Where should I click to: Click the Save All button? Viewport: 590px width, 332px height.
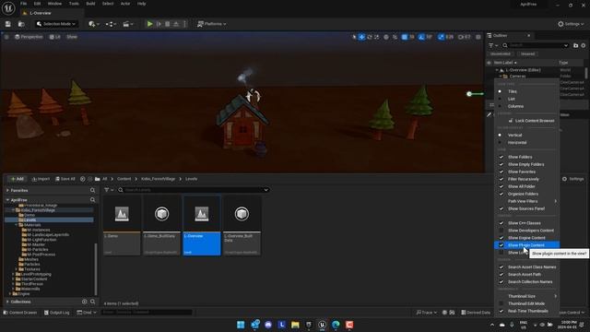click(65, 179)
